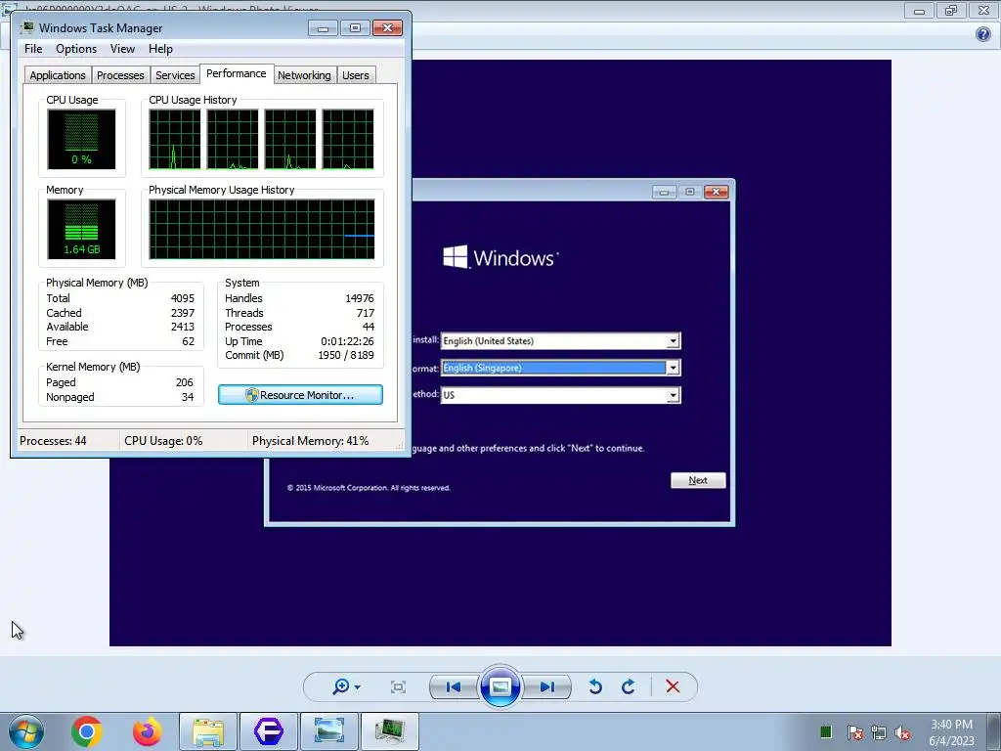Open network status tray icon

click(879, 732)
